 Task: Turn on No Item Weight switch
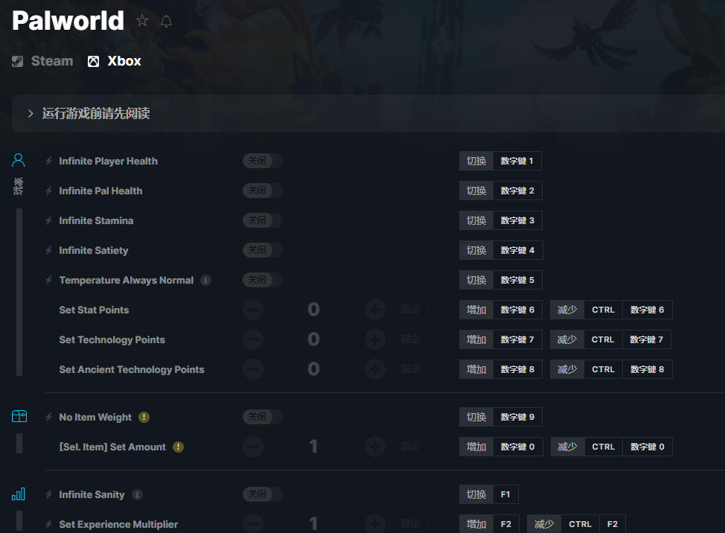tap(263, 417)
